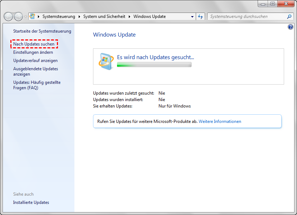The width and height of the screenshot is (297, 215).
Task: Click the Windows Update page heading
Action: click(114, 35)
